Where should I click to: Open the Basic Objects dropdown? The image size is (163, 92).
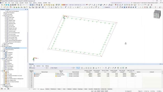click(x=61, y=68)
